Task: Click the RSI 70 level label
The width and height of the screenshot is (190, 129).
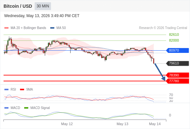Action: click(171, 95)
